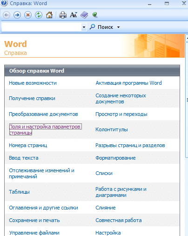Open the Слияние help topic
Screen dimensions: 188x236
pos(106,208)
